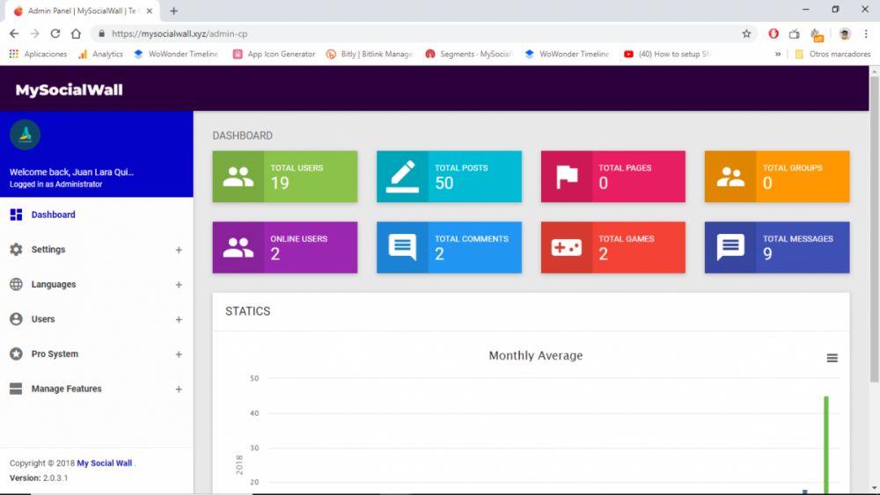Click the Languages globe icon

[x=16, y=284]
